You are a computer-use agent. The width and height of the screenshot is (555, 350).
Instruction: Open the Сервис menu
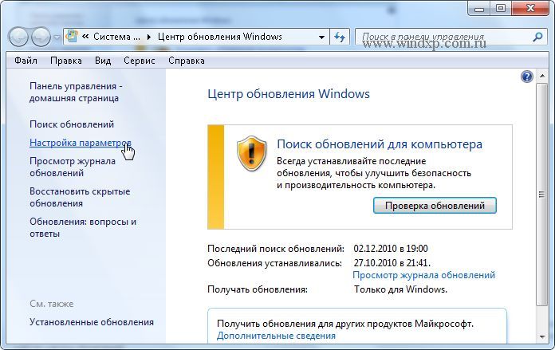coord(140,61)
